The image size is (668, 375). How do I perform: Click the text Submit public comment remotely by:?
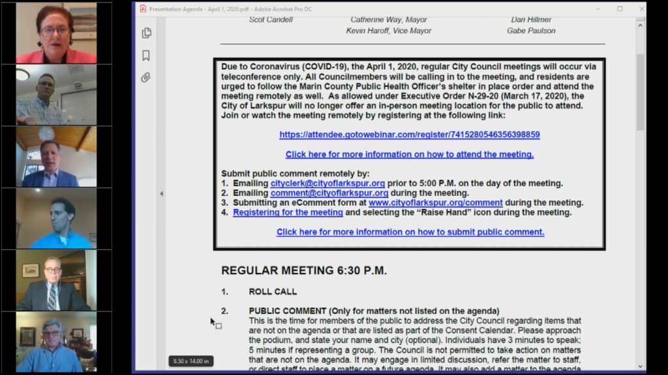296,173
